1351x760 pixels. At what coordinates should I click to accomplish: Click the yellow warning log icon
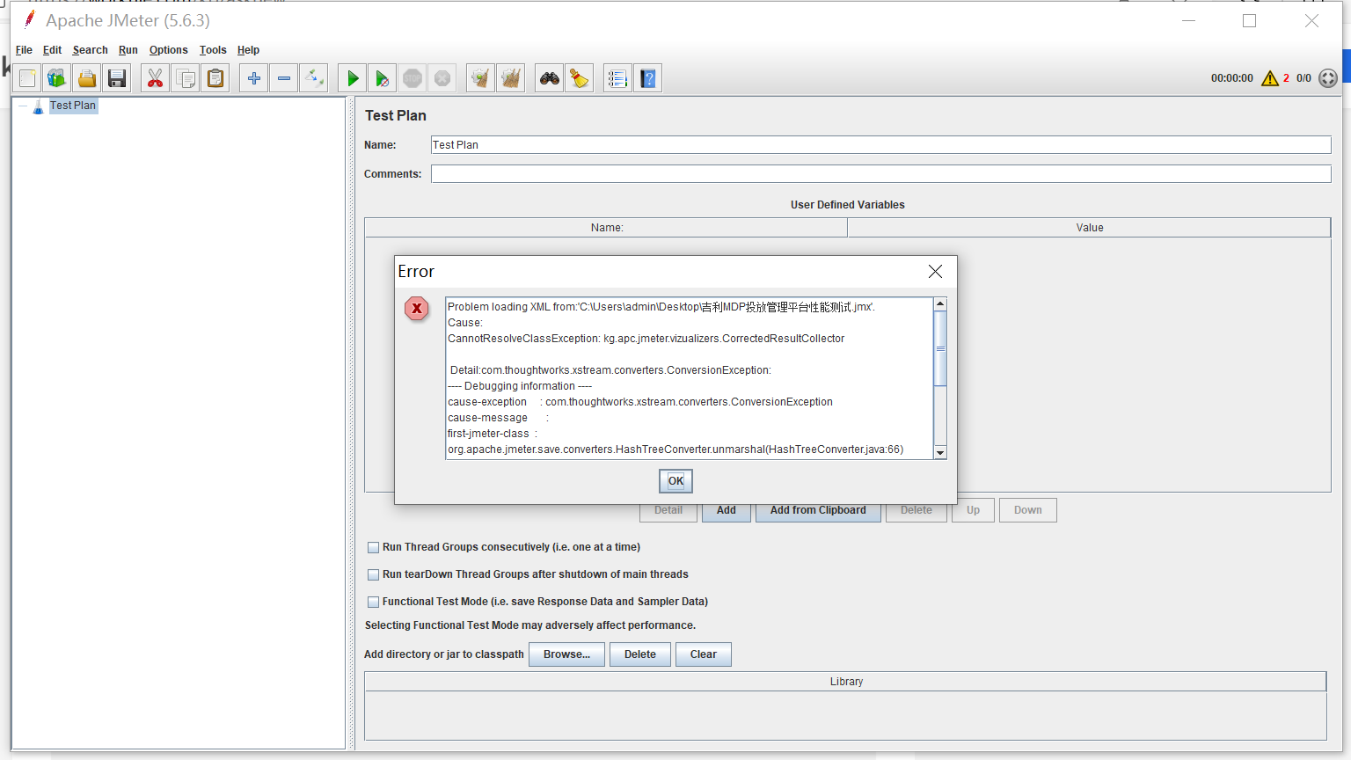pyautogui.click(x=1269, y=78)
